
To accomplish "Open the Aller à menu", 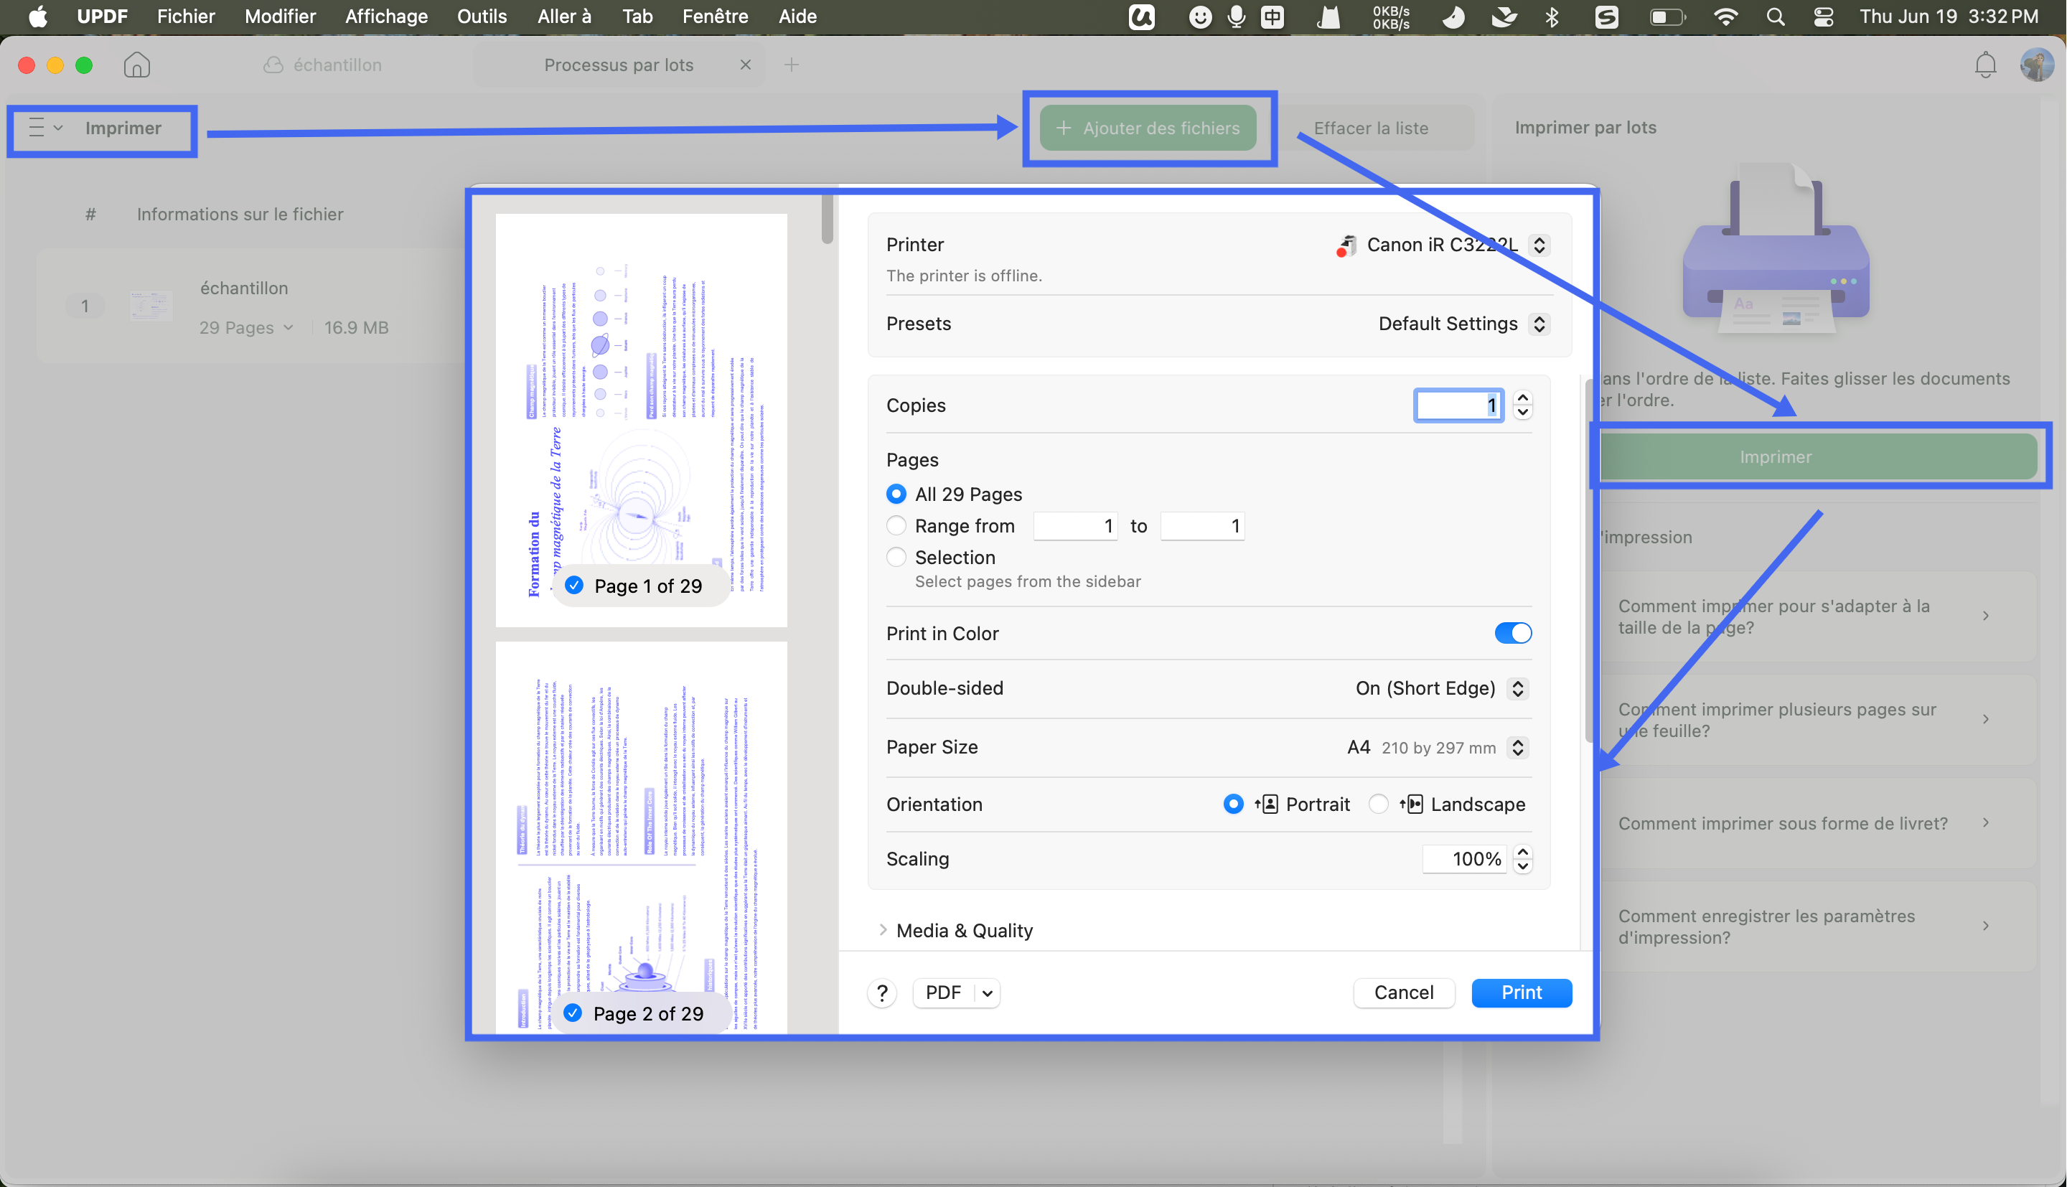I will pos(564,17).
